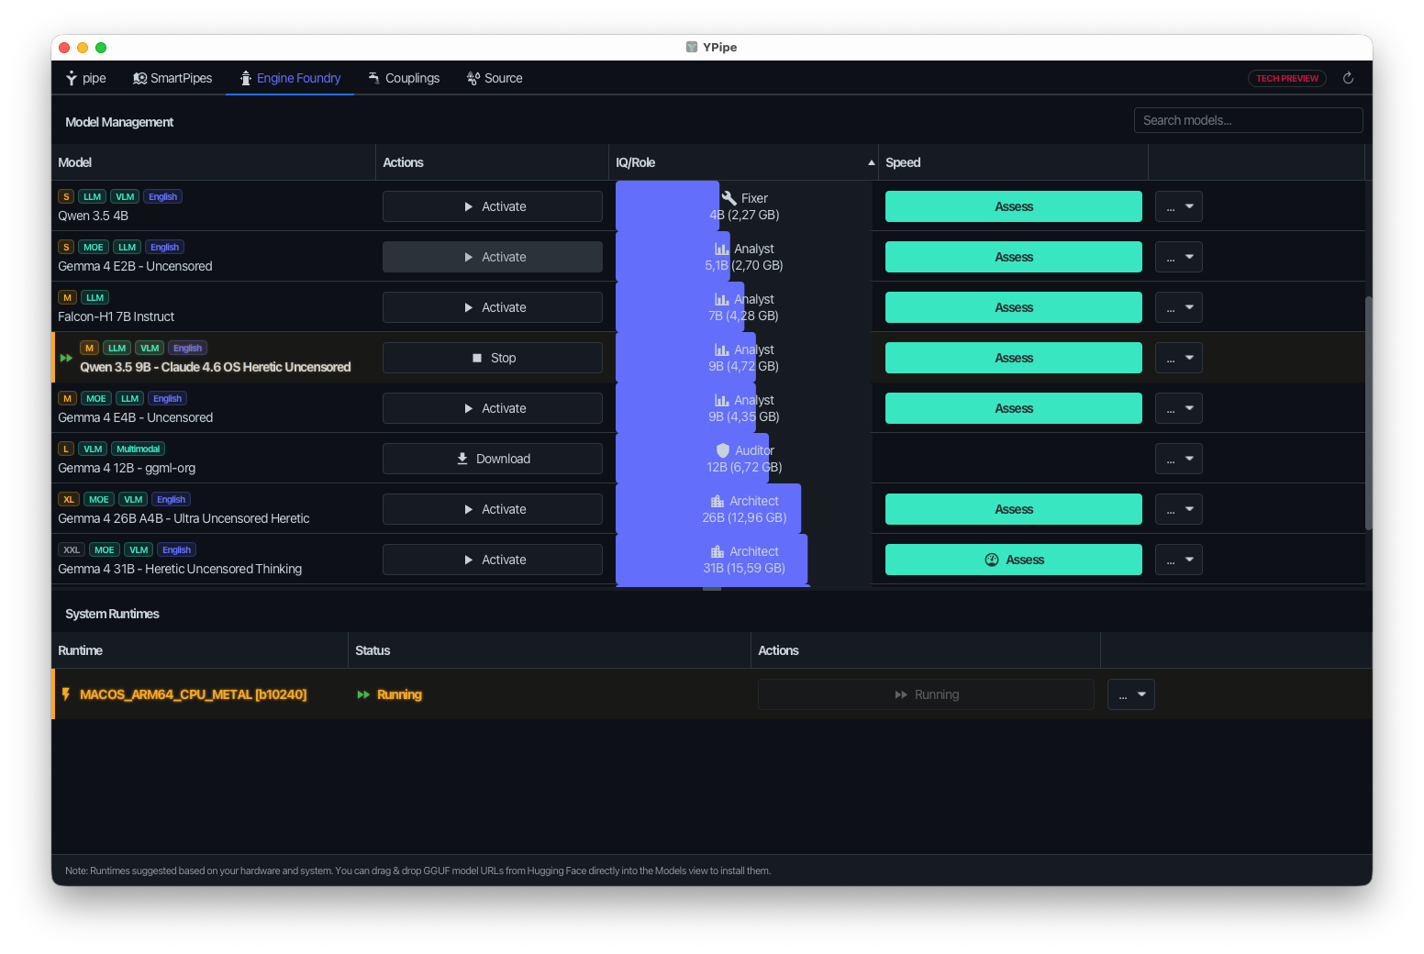Assess speed of Qwen 3.5 4B
The height and width of the screenshot is (954, 1424).
1014,206
